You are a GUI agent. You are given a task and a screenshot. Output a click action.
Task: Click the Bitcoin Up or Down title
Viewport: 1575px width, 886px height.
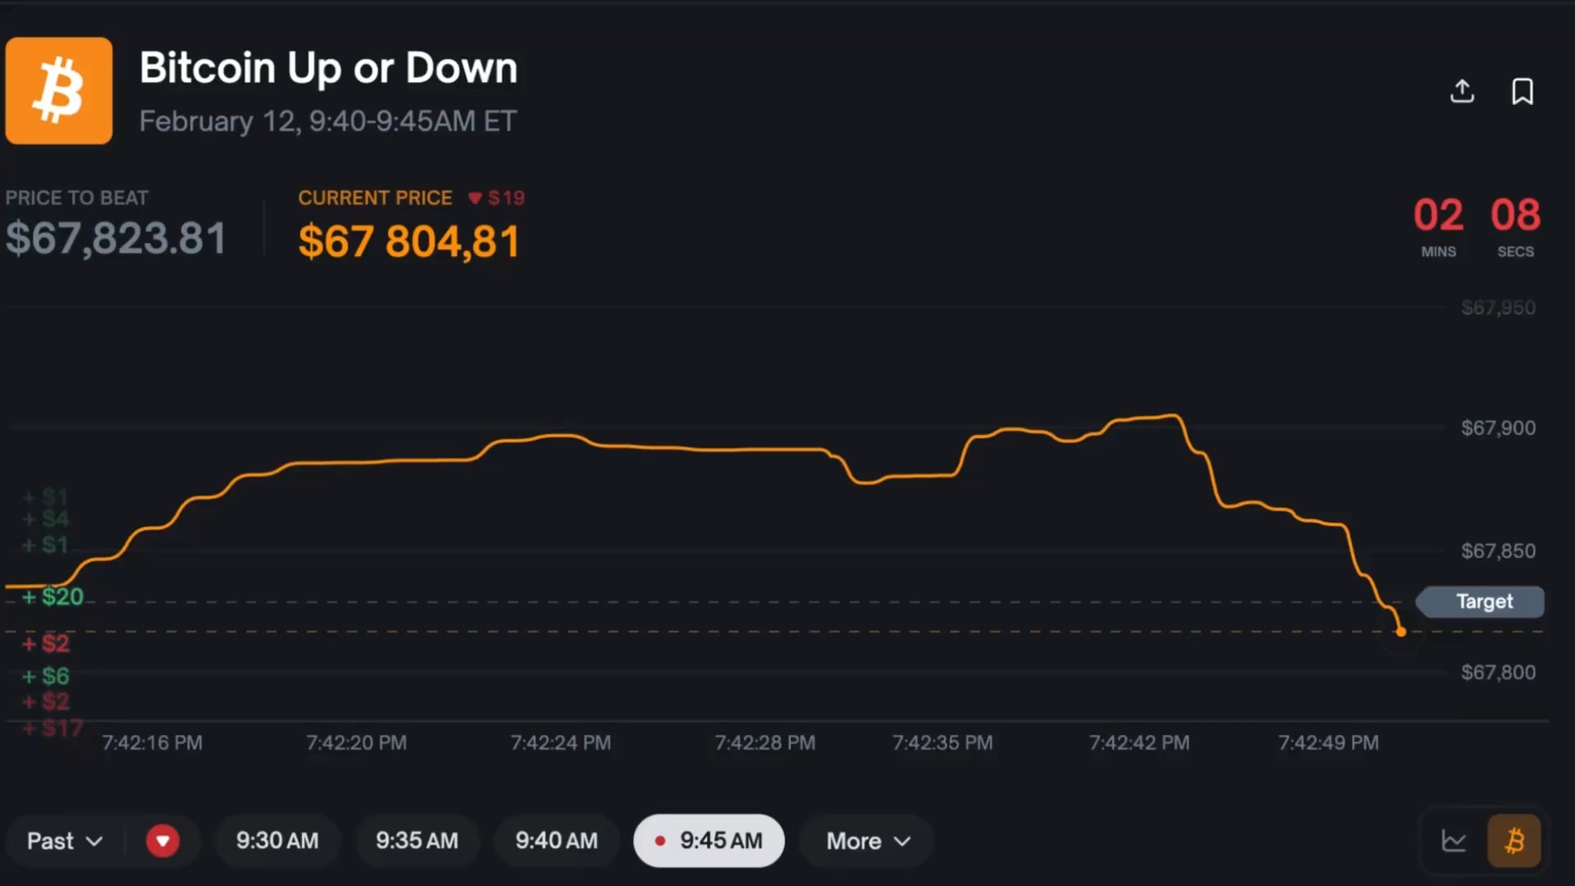(328, 68)
